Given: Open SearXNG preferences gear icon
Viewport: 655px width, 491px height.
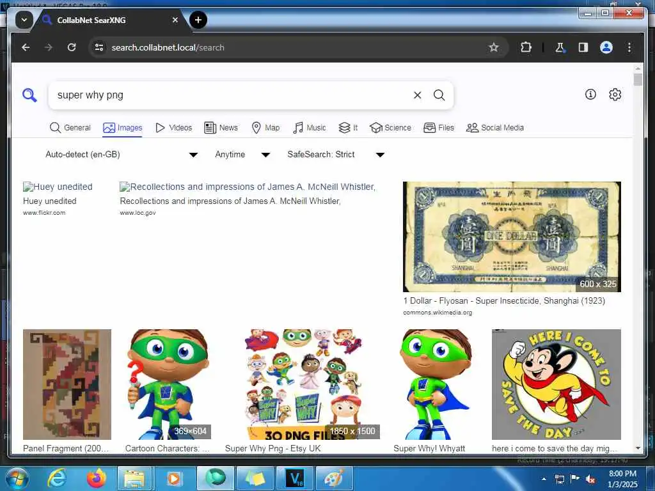Looking at the screenshot, I should point(615,95).
